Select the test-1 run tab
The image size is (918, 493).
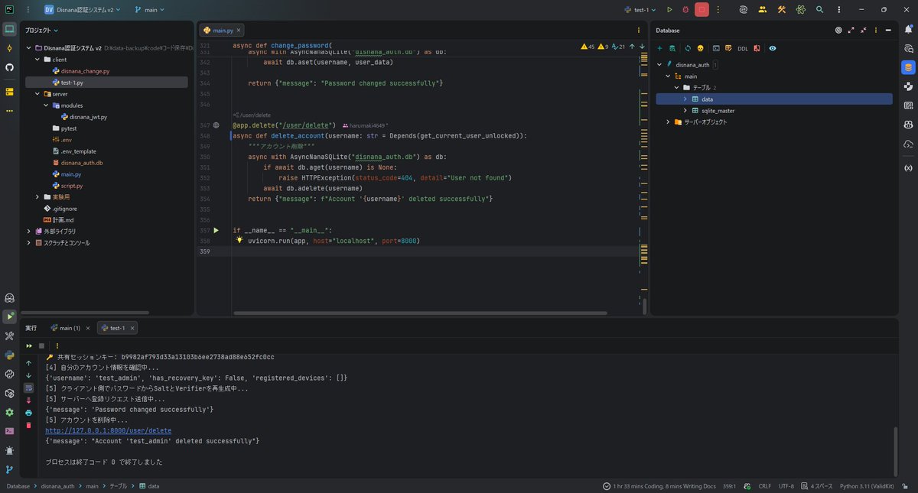click(117, 328)
